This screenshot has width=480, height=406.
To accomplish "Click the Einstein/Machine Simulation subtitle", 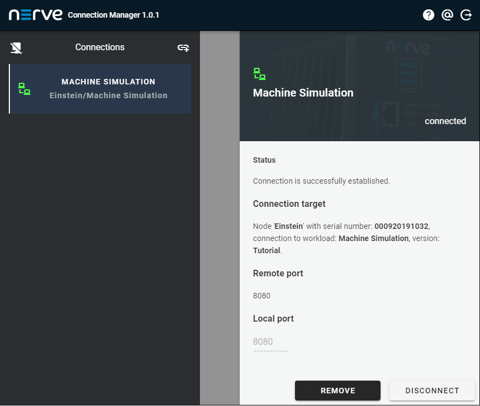I will tap(108, 95).
